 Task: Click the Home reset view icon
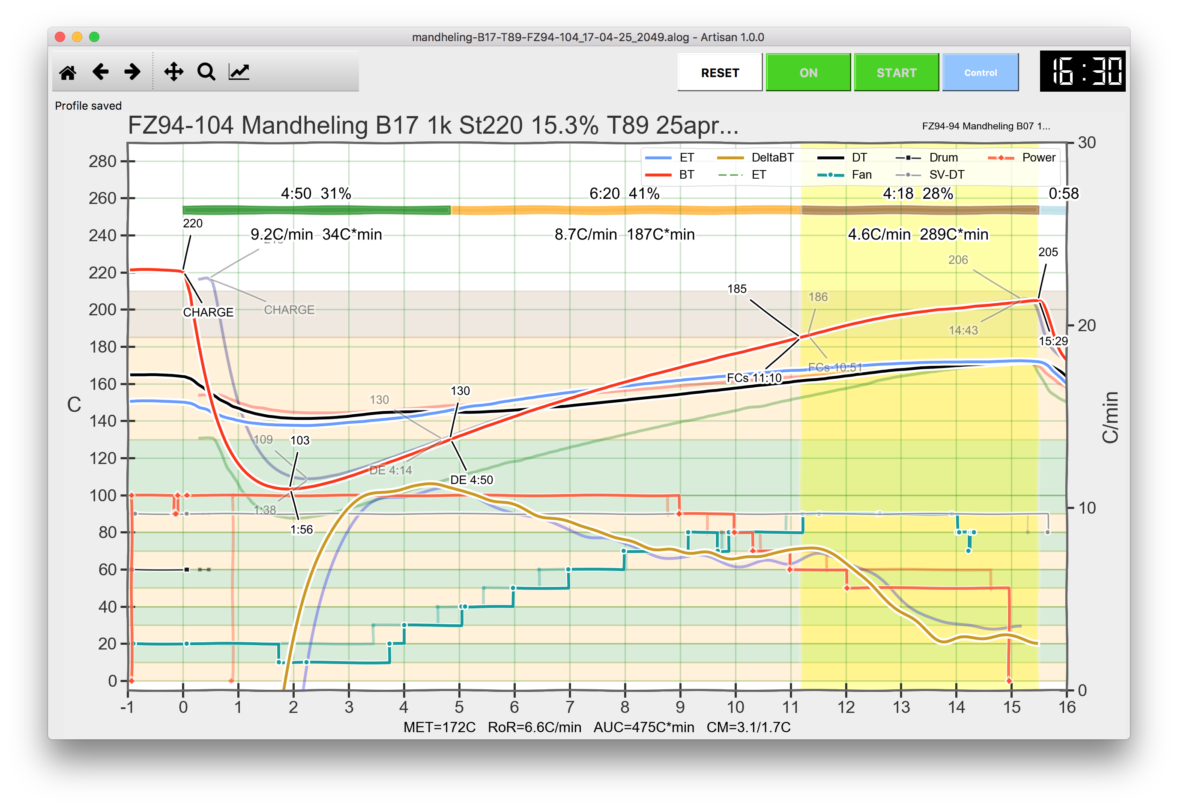(68, 72)
